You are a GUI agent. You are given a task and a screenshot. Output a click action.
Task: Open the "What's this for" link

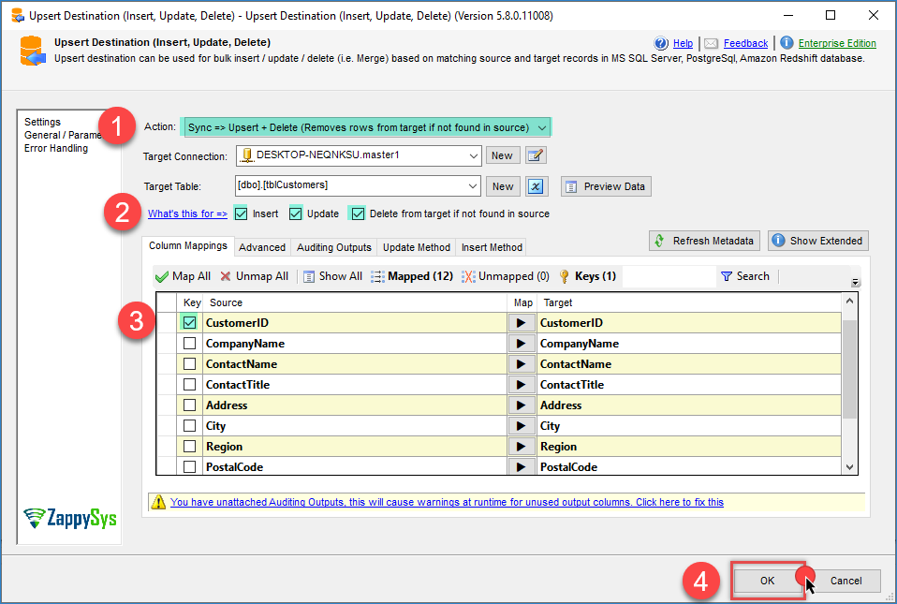click(187, 214)
